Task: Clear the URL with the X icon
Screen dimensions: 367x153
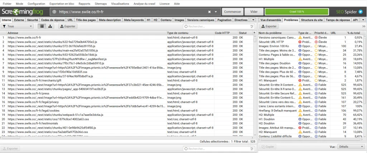Action: [209, 12]
